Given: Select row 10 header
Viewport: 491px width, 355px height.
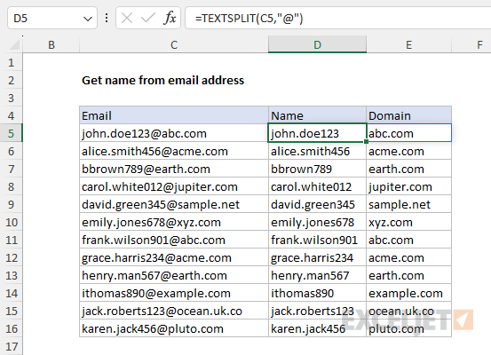Looking at the screenshot, I should coord(12,222).
